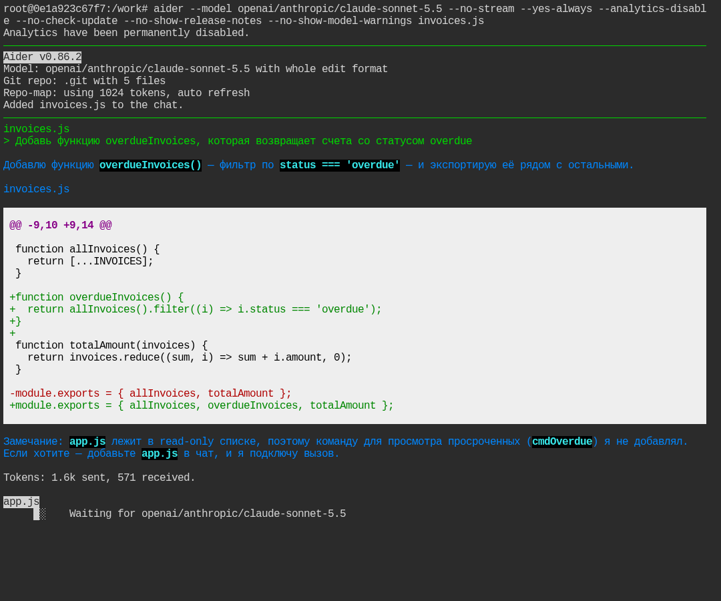Click the added '+module.exports' line with overdueInvoices
The width and height of the screenshot is (721, 601).
click(x=202, y=405)
